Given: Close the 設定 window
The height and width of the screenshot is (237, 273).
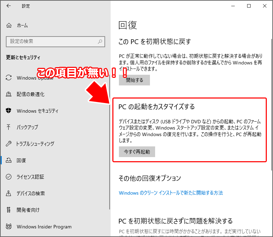Looking at the screenshot, I should (265, 6).
